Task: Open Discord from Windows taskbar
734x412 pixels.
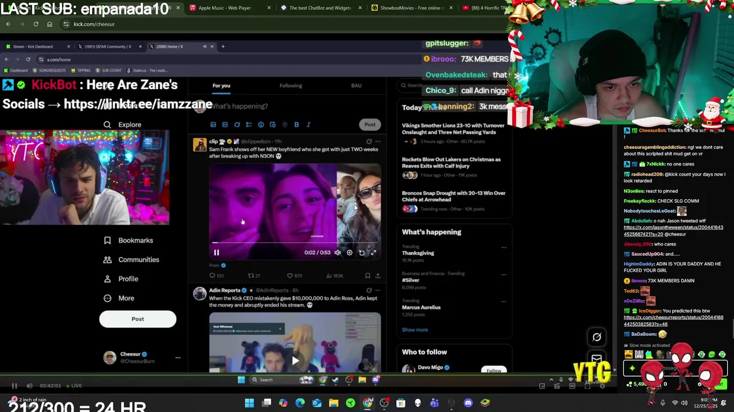Action: [x=468, y=403]
